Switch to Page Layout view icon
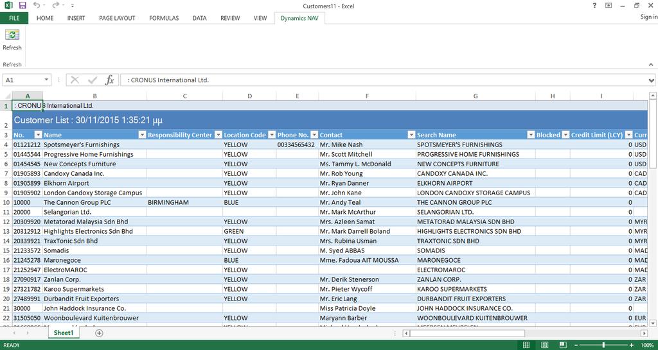This screenshot has height=350, width=658. click(x=545, y=345)
